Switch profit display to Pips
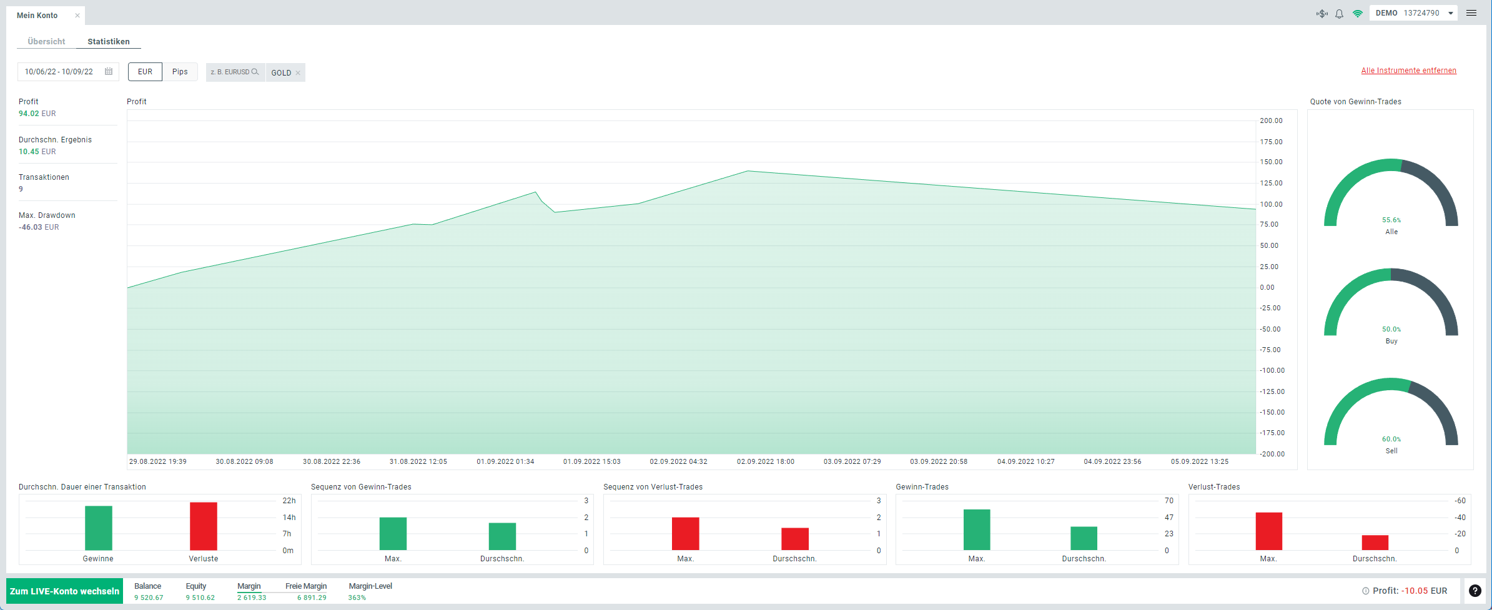Image resolution: width=1492 pixels, height=610 pixels. tap(180, 72)
